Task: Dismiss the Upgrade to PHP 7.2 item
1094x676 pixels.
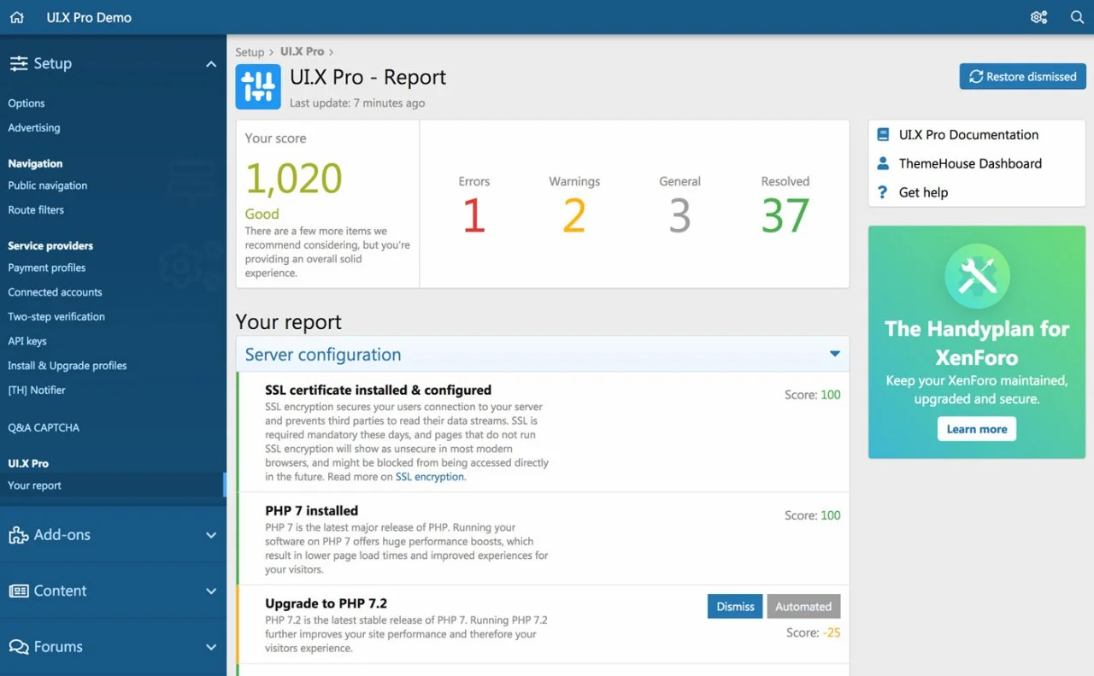Action: pyautogui.click(x=735, y=607)
